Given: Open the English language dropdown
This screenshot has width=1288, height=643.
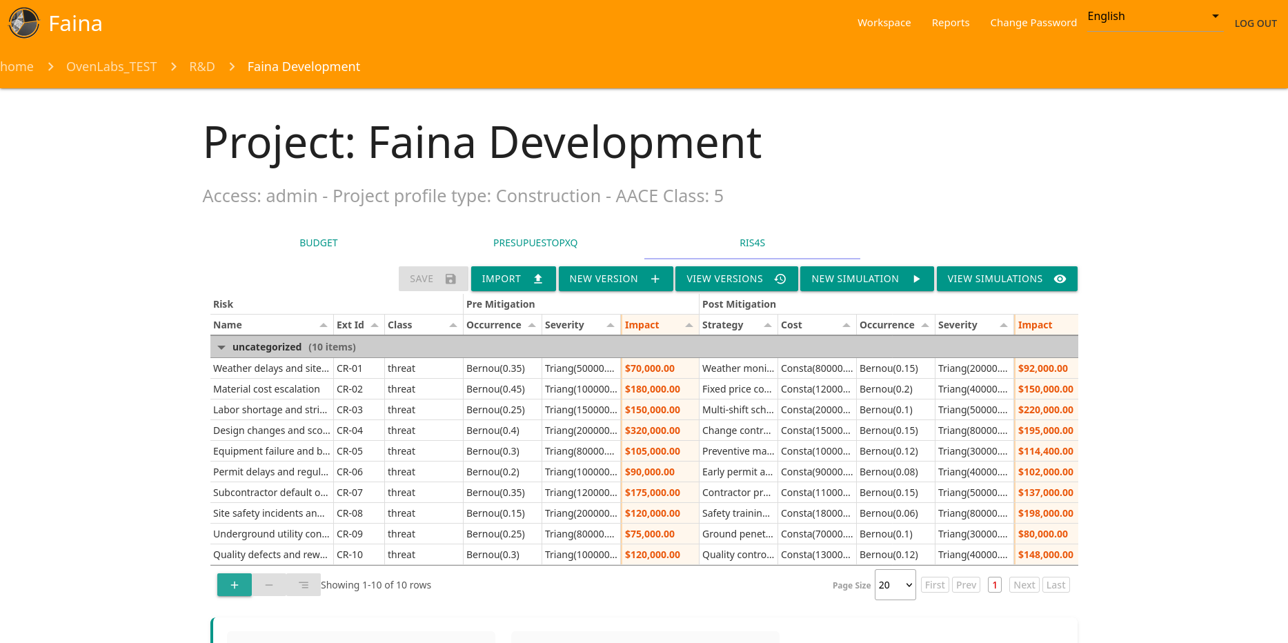Looking at the screenshot, I should pyautogui.click(x=1153, y=17).
